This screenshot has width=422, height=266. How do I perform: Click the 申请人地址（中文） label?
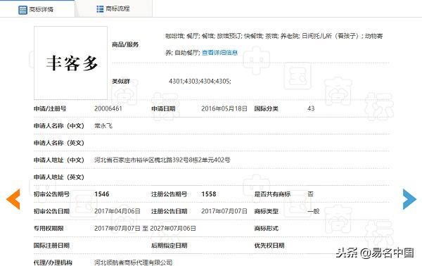59,160
